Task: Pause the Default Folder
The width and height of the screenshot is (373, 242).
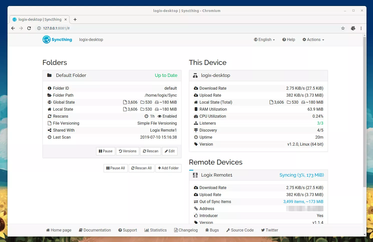Action: [105, 151]
